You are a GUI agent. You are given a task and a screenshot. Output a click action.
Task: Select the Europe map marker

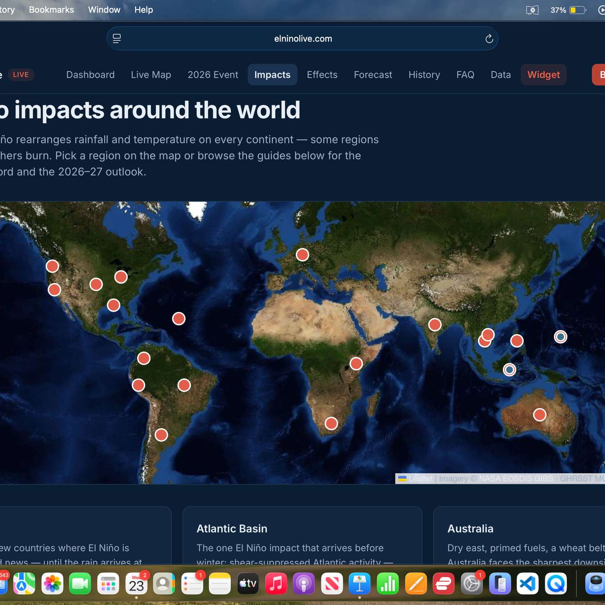pos(302,255)
